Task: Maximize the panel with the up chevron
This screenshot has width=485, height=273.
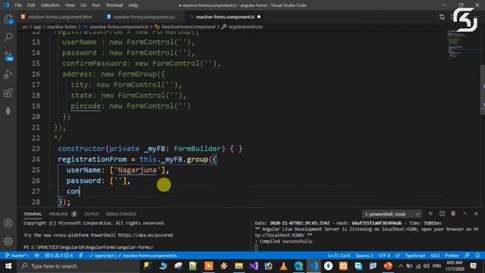Action: 465,214
